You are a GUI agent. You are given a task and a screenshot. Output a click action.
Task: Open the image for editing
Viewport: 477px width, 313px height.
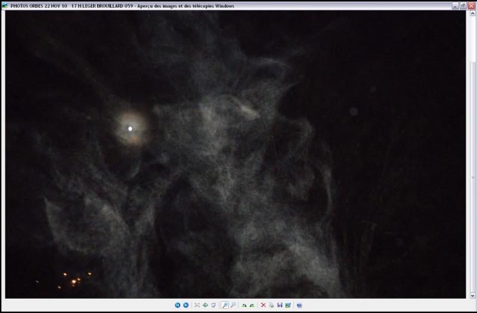tap(288, 305)
